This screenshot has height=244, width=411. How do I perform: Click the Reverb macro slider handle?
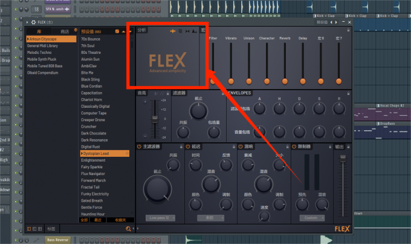[285, 81]
